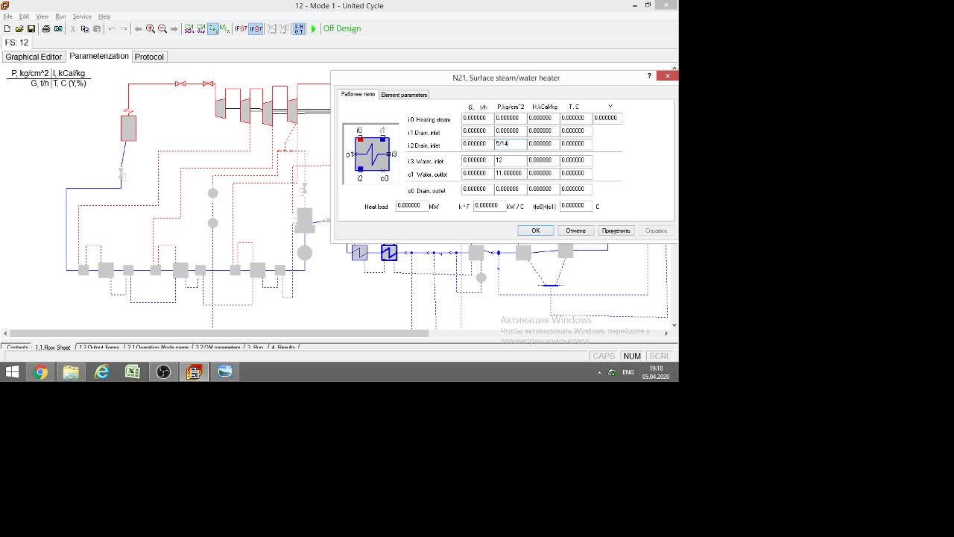Switch to the Graphical Editor tab

34,57
